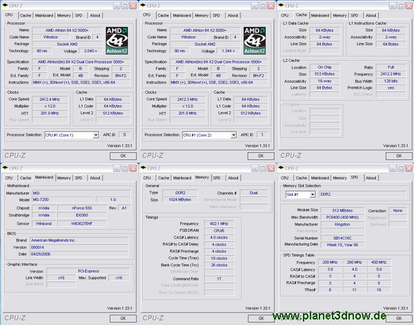Viewport: 414px width, 325px height.
Task: Click OK in the Memory window
Action: coord(261,318)
